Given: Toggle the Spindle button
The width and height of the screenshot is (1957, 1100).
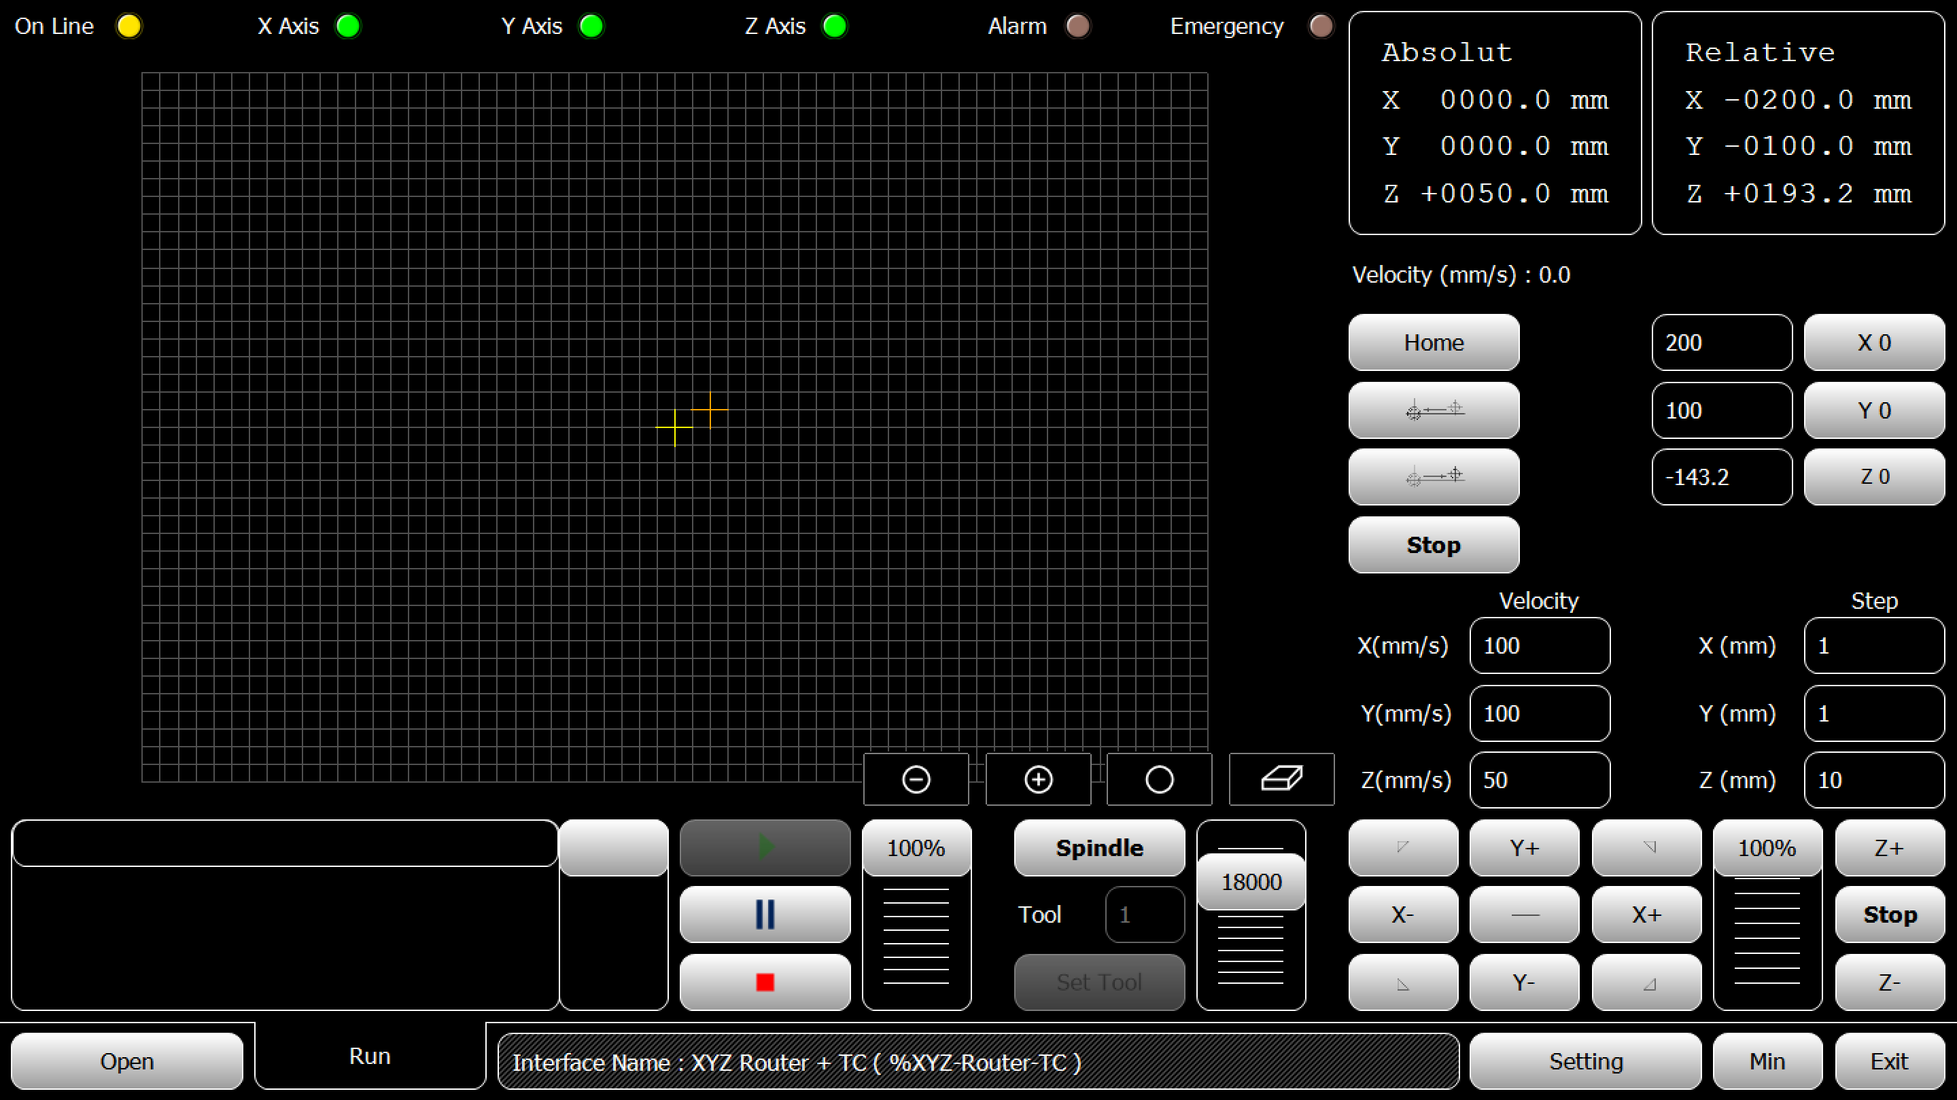Looking at the screenshot, I should click(1098, 847).
